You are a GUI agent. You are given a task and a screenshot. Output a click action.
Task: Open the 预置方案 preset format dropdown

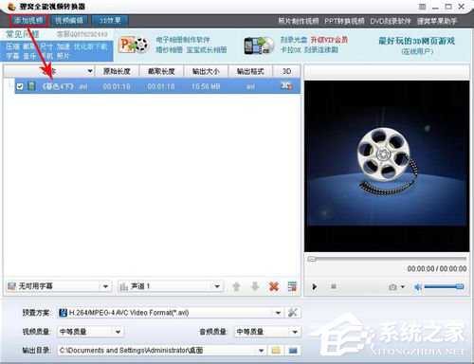click(170, 313)
